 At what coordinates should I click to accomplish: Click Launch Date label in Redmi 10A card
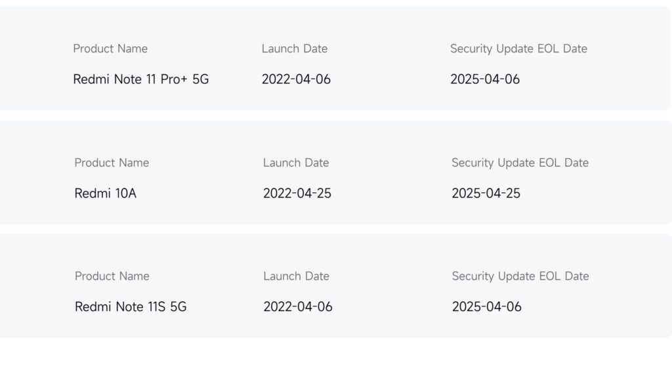point(296,163)
